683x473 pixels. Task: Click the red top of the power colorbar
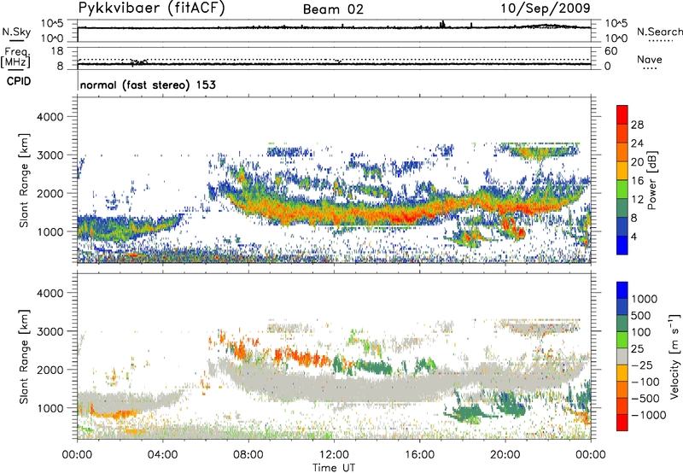pyautogui.click(x=622, y=114)
